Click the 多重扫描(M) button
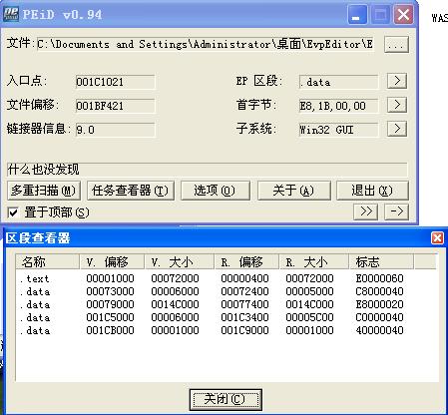448x415 pixels. pos(44,191)
